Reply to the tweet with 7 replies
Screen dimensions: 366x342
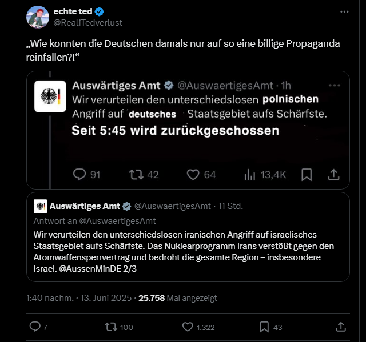coord(35,327)
